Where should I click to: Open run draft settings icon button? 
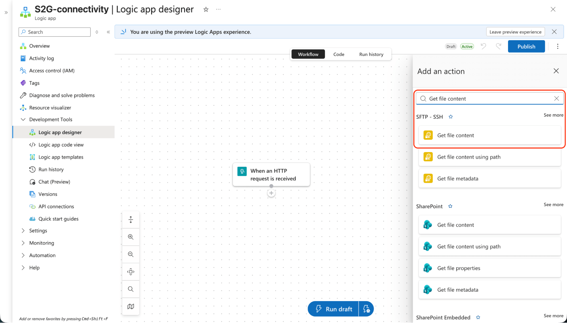(x=366, y=309)
